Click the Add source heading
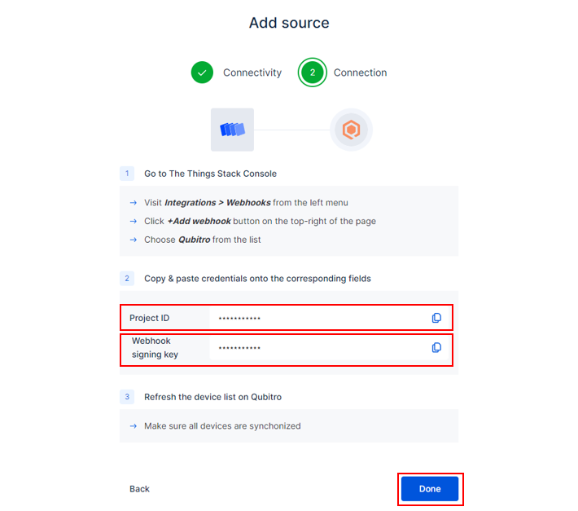The width and height of the screenshot is (578, 511). [x=289, y=23]
